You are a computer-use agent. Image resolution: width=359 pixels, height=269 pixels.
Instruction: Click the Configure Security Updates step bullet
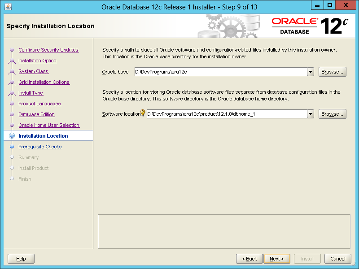pos(12,50)
